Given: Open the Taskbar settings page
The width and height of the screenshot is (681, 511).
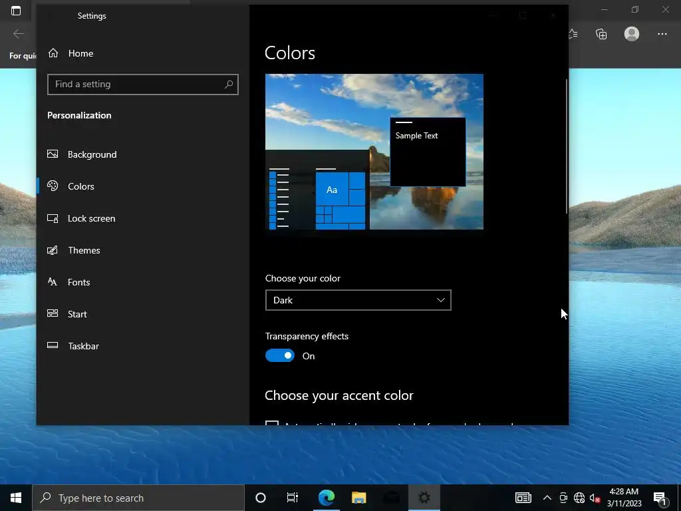Looking at the screenshot, I should 83,346.
